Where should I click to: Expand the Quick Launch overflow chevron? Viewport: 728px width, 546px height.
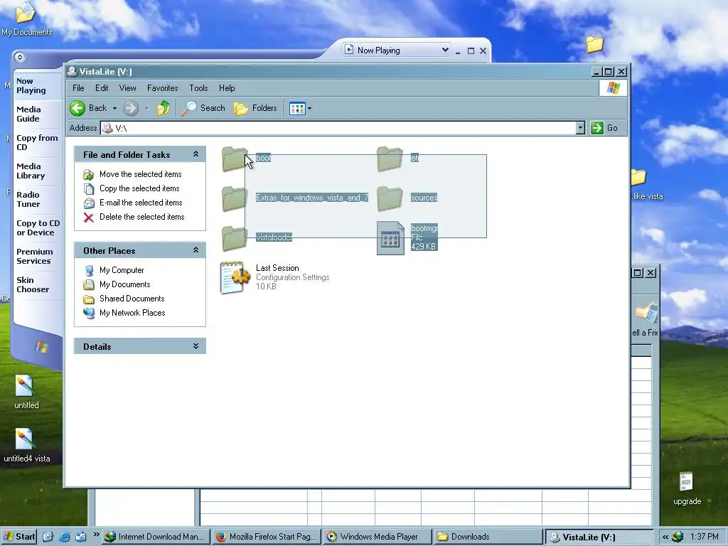tap(96, 535)
